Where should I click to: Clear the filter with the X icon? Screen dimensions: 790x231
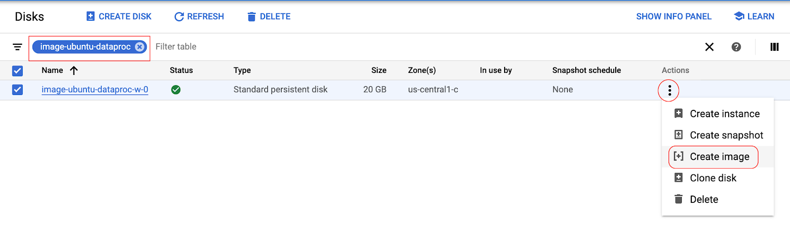710,47
